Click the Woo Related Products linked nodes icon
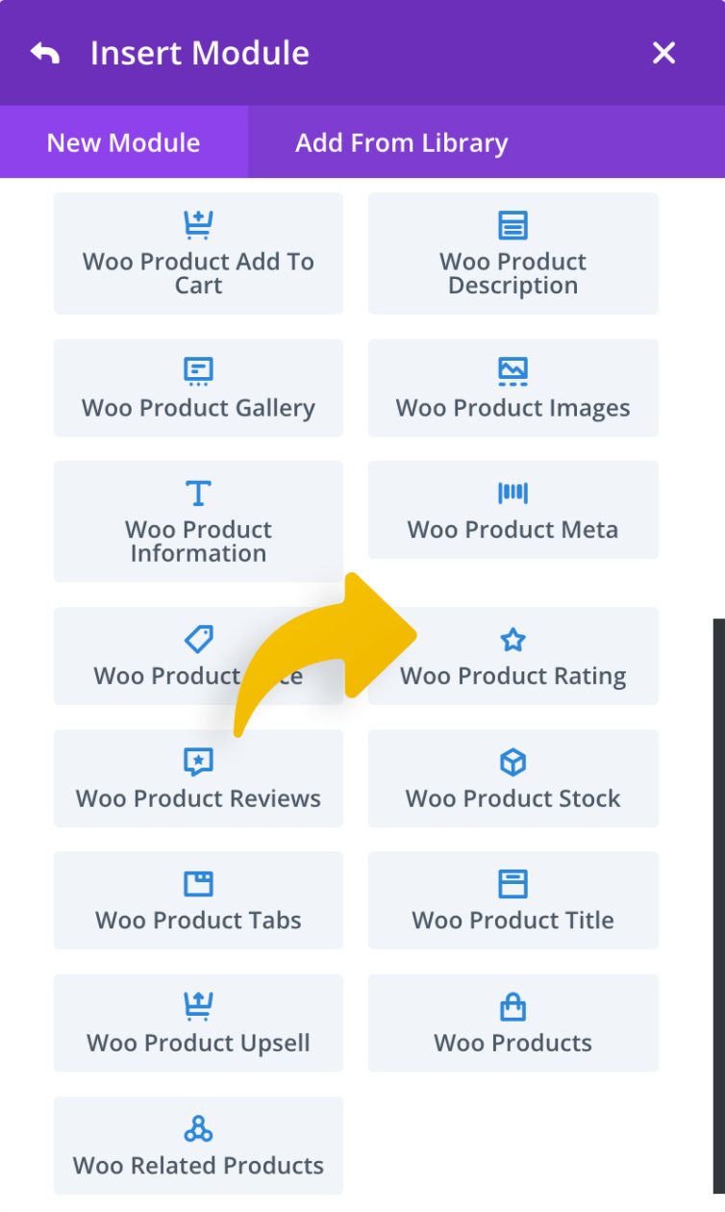This screenshot has width=725, height=1212. click(198, 1127)
